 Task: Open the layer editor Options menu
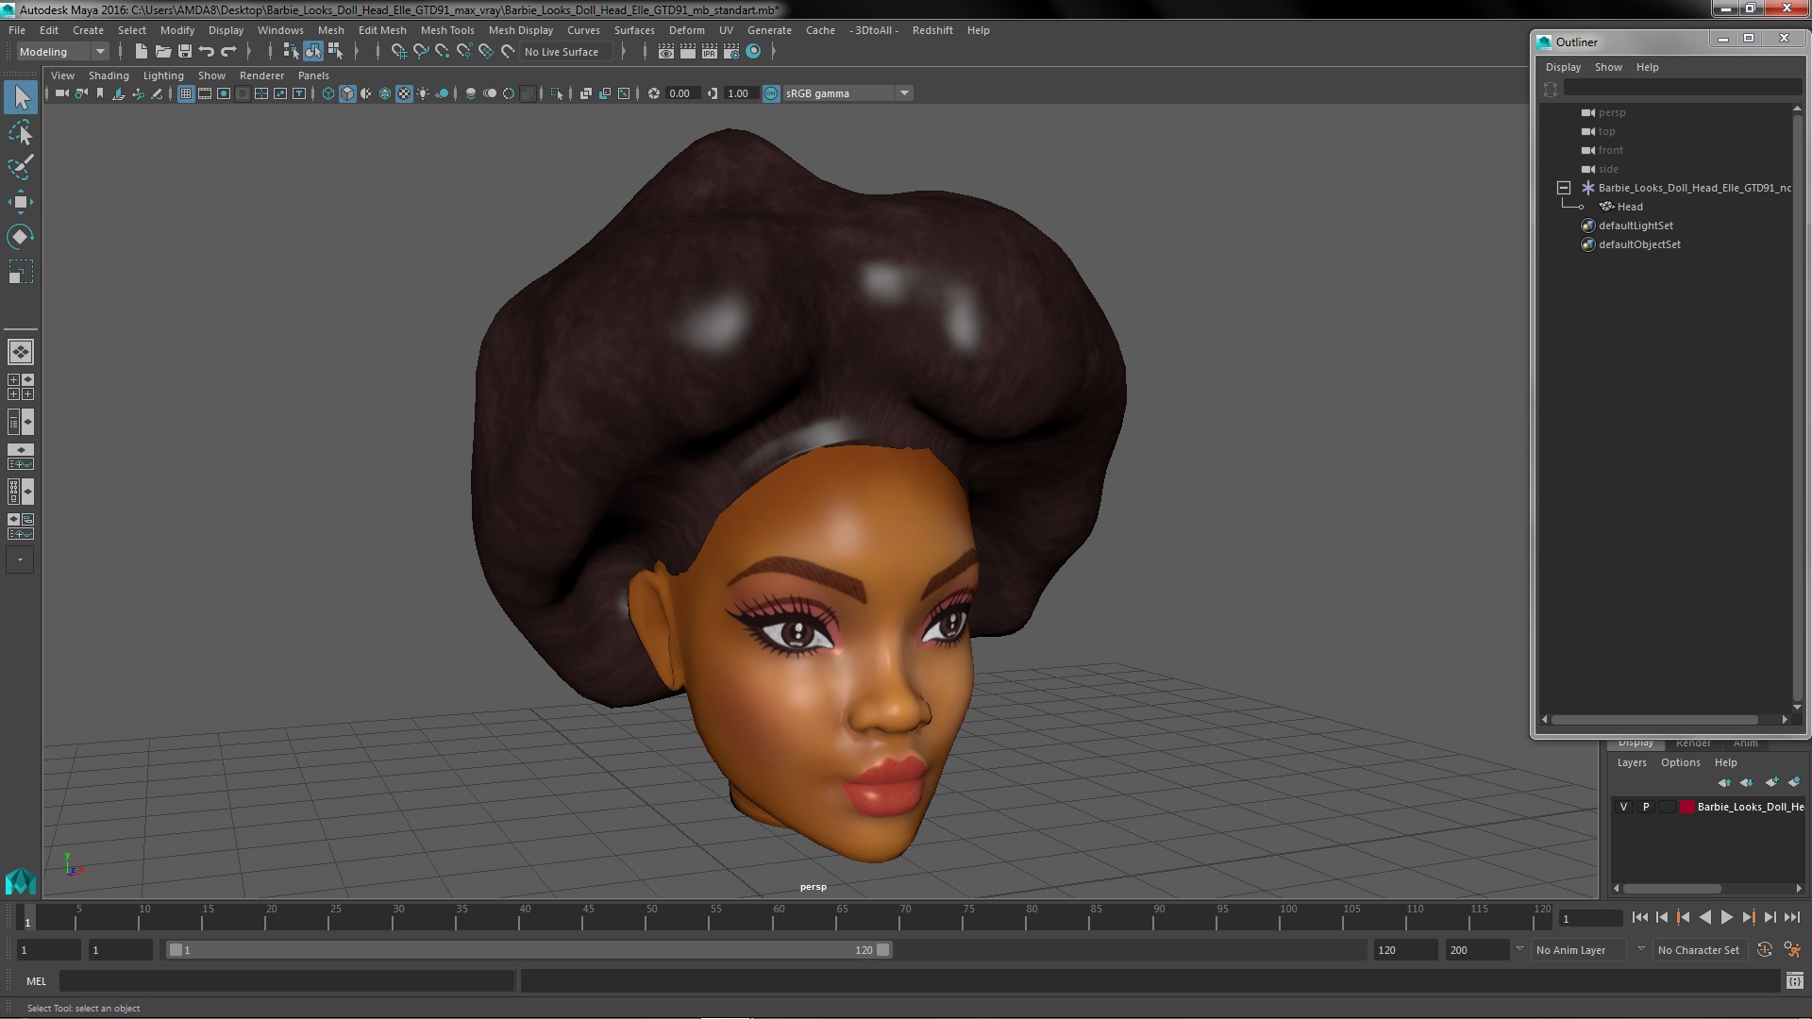pos(1680,762)
